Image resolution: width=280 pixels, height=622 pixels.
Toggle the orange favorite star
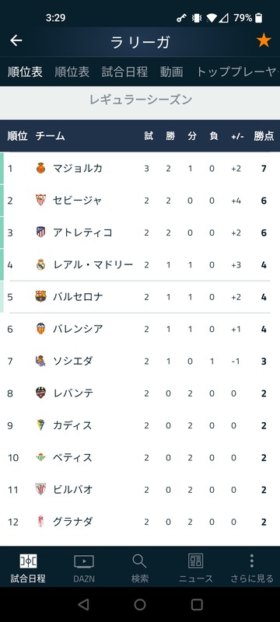point(264,40)
